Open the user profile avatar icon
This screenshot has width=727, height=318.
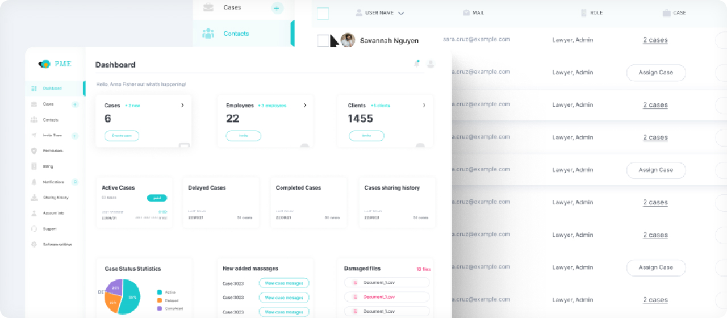431,64
